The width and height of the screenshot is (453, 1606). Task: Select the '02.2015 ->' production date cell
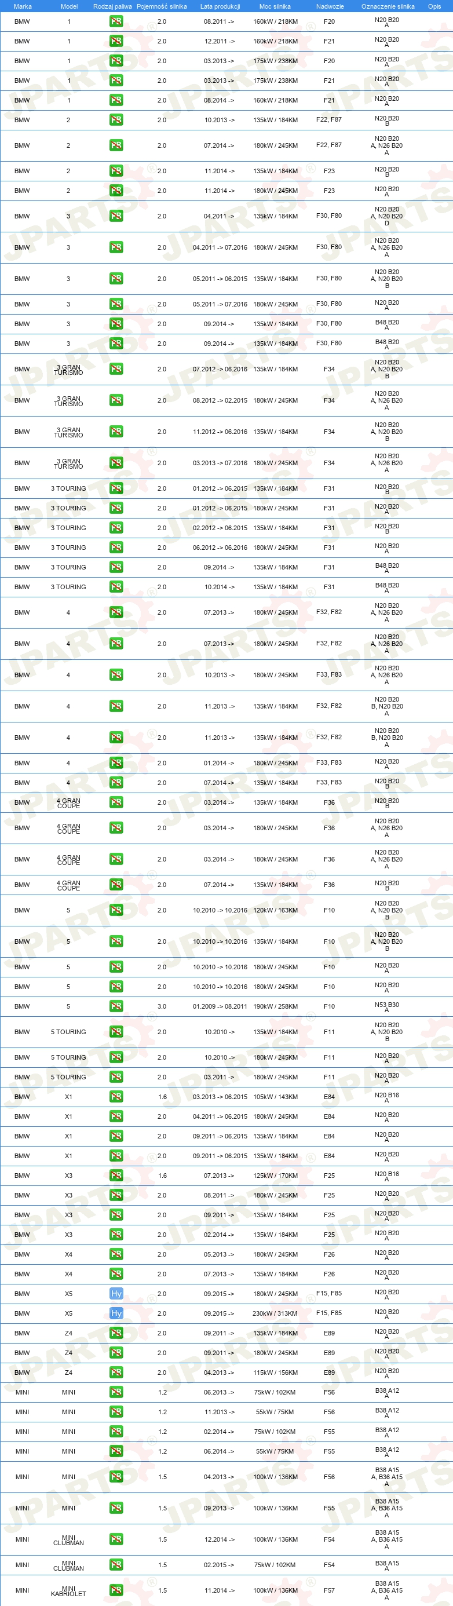(220, 1565)
